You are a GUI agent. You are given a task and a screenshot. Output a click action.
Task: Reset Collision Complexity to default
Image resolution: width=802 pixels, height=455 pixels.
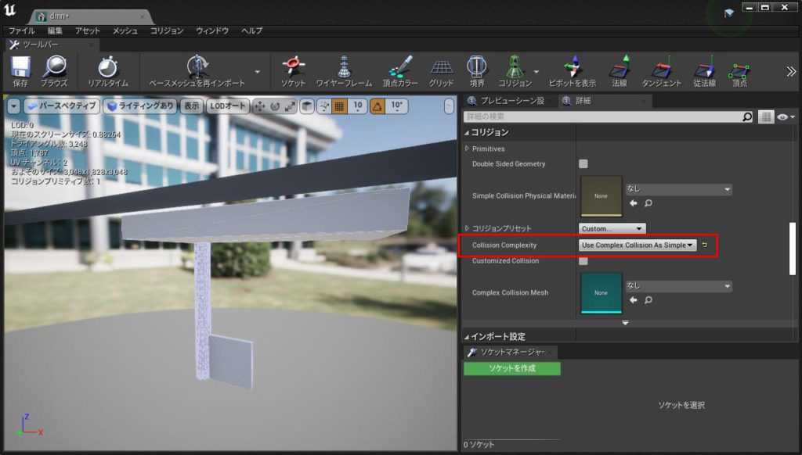704,245
